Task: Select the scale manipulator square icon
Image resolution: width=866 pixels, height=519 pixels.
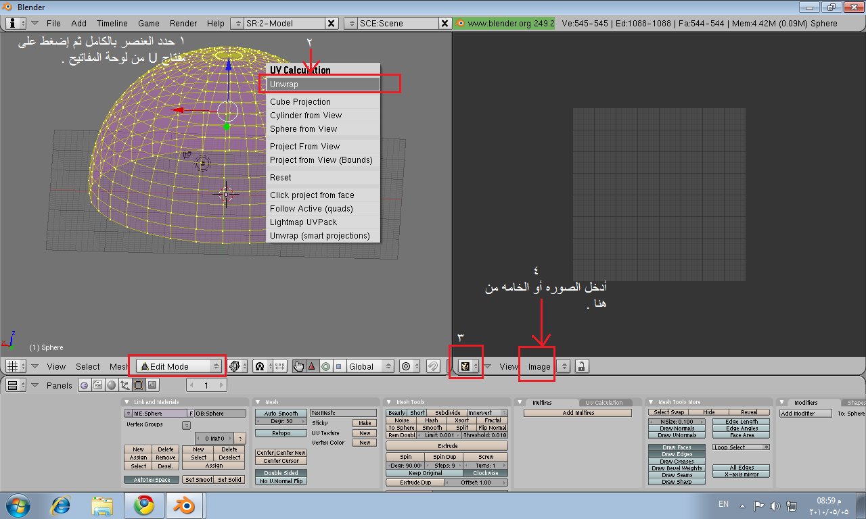Action: coord(338,366)
